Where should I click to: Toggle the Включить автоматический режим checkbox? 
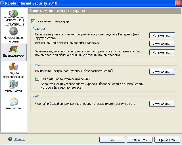[x=37, y=79]
